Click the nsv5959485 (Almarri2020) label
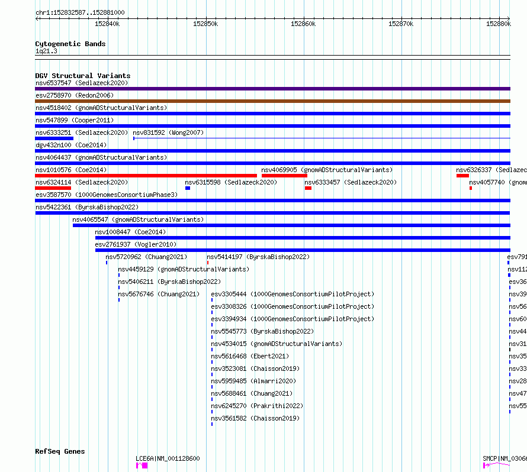The width and height of the screenshot is (527, 472). (x=253, y=381)
